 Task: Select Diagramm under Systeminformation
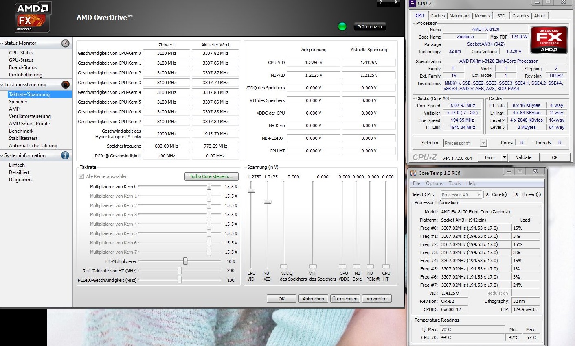point(20,180)
